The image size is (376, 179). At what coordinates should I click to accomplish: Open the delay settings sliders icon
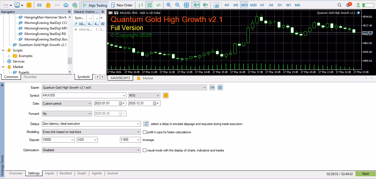pos(146,124)
